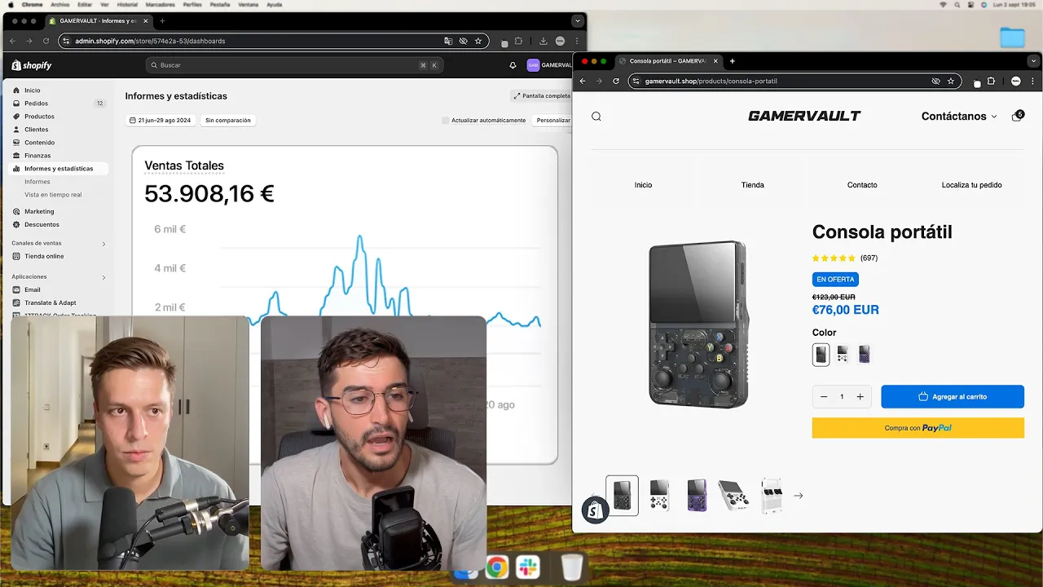Open the extensions puzzle icon in the store window
1043x587 pixels.
click(991, 82)
